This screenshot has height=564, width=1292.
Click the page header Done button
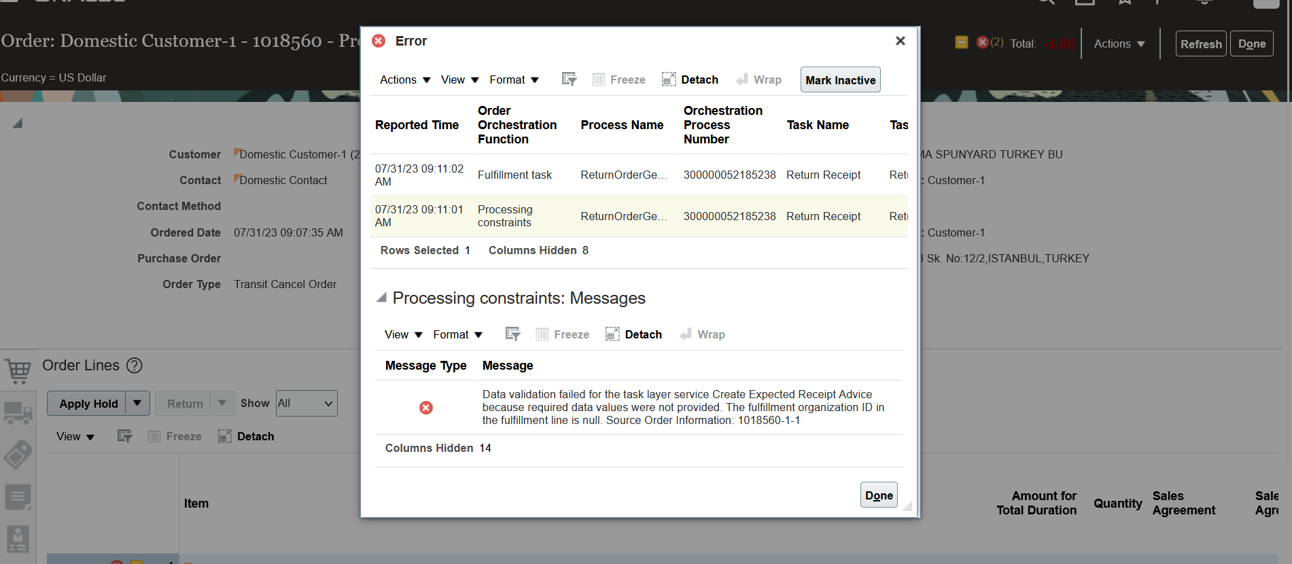pyautogui.click(x=1252, y=43)
